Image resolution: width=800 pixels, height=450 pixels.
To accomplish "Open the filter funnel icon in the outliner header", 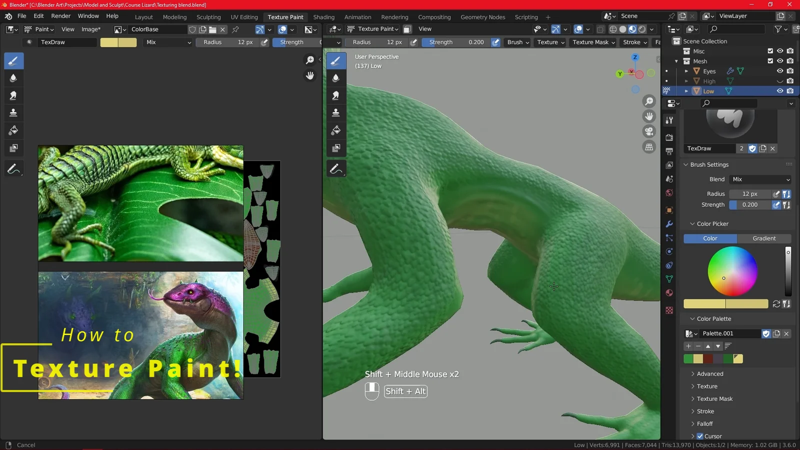I will (778, 29).
